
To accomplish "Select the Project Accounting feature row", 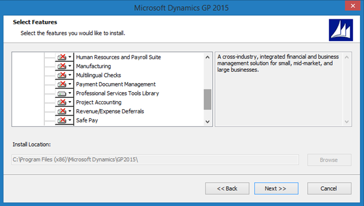I will click(x=98, y=102).
